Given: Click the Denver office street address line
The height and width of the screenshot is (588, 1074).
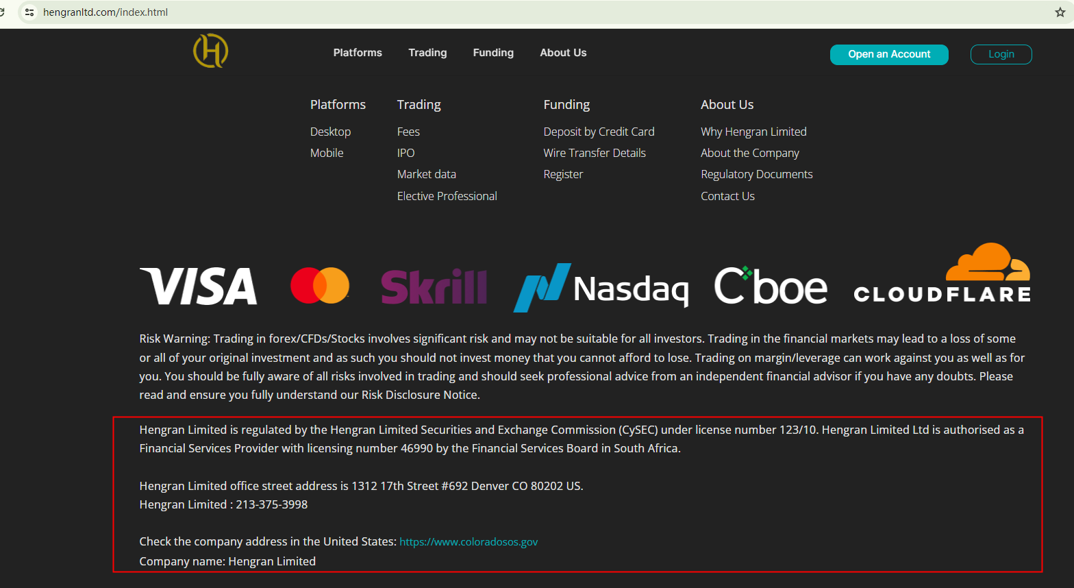Looking at the screenshot, I should point(361,486).
